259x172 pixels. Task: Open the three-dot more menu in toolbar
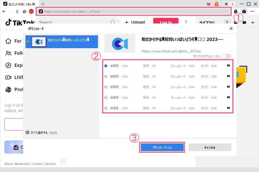[x=252, y=11]
